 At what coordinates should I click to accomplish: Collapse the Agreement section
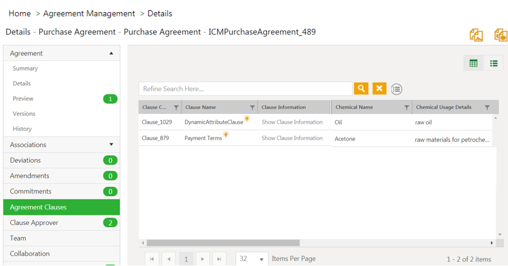pos(111,53)
